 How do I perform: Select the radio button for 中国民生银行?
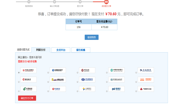click(x=107, y=82)
